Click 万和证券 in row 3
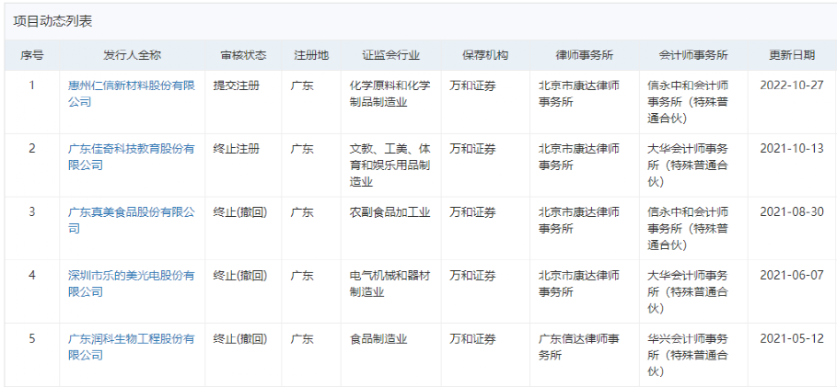Viewport: 837px width, 387px height. click(472, 212)
